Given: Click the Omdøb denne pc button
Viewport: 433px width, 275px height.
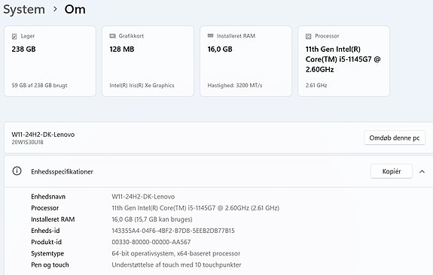Looking at the screenshot, I should click(x=395, y=137).
